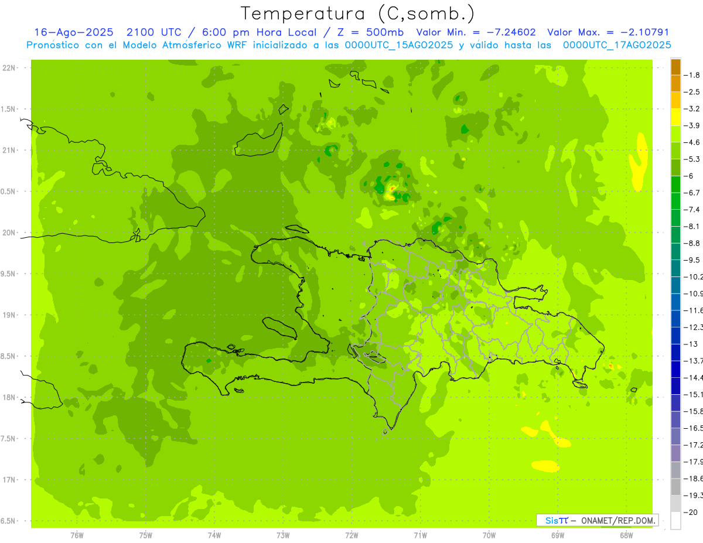
Task: Pick the yellow swatch between -3.2 and -3.9
Action: pos(675,117)
